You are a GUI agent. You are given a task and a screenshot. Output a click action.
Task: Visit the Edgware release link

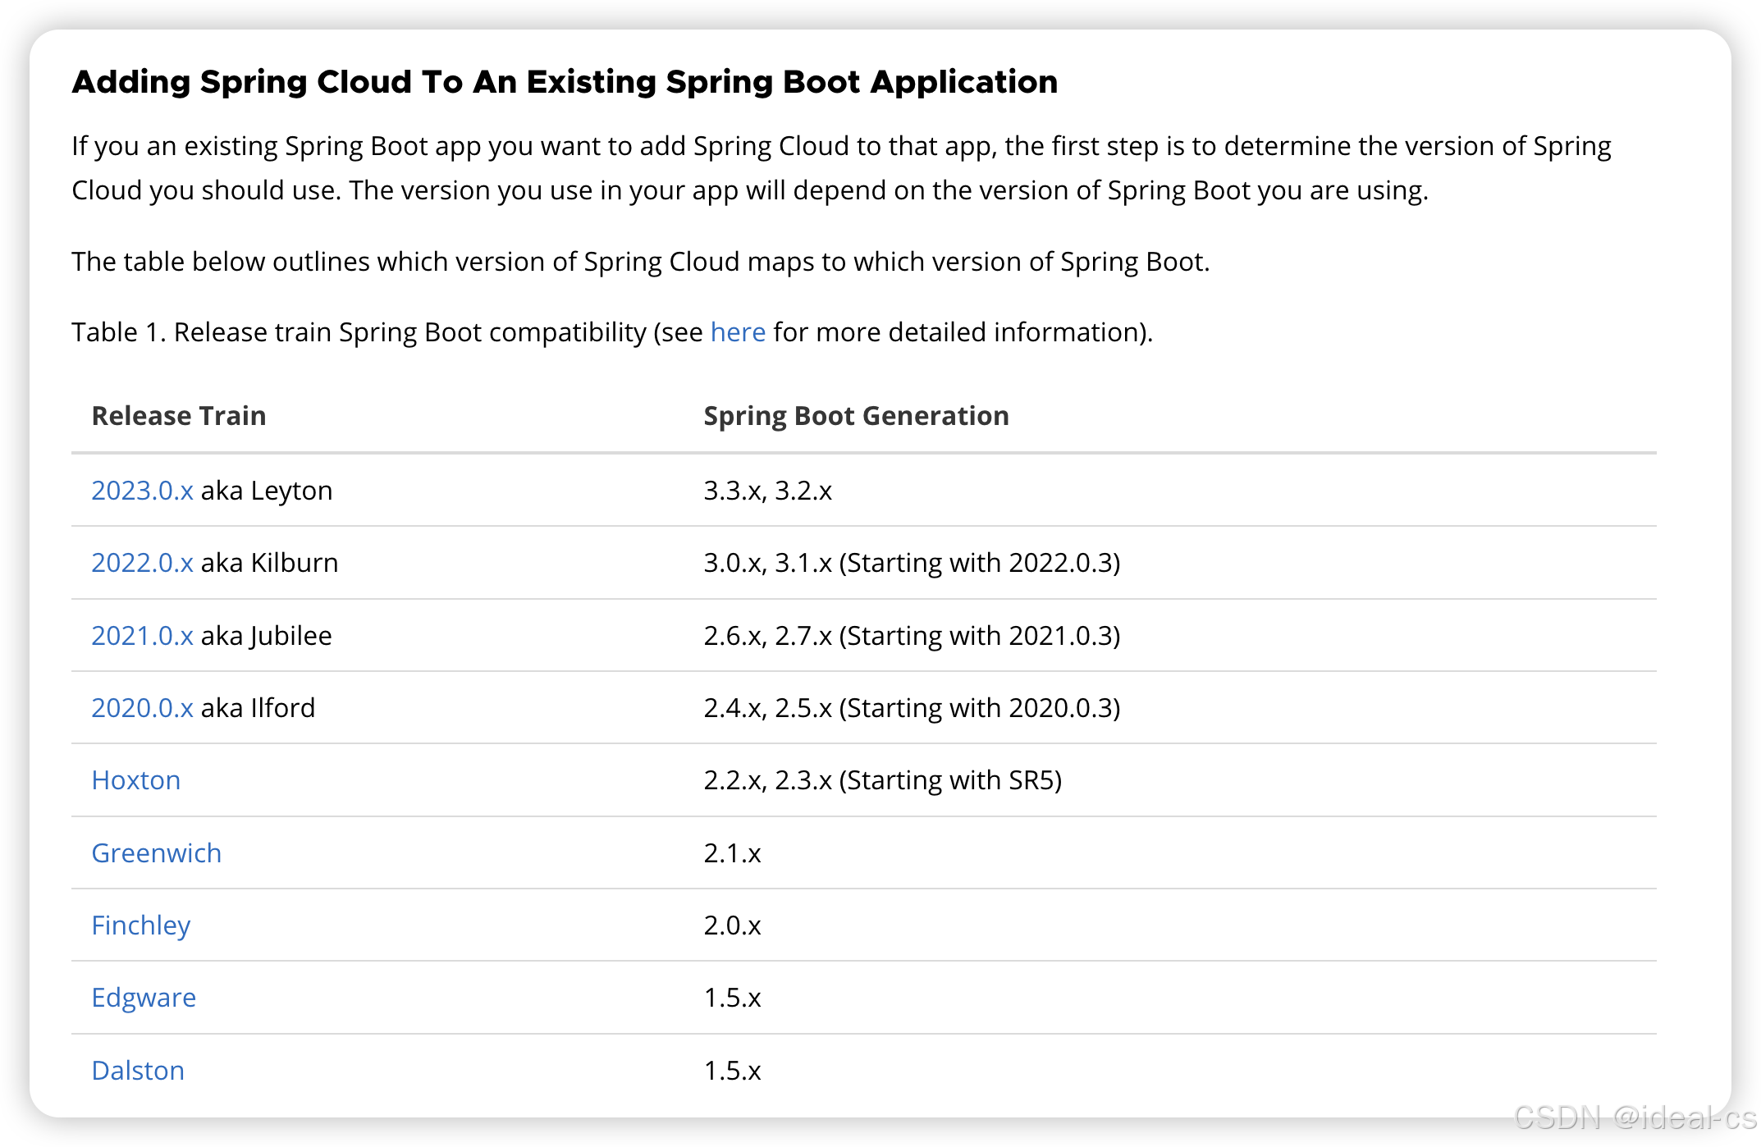pos(144,998)
